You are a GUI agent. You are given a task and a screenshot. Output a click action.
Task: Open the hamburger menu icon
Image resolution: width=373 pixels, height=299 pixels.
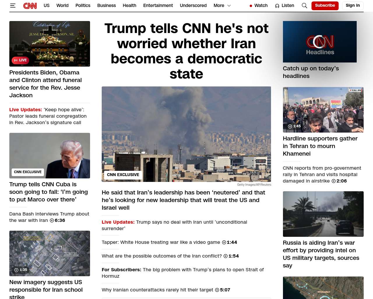[x=13, y=6]
